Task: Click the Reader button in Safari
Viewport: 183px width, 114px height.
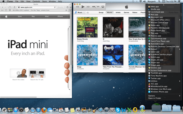Action: (61, 7)
